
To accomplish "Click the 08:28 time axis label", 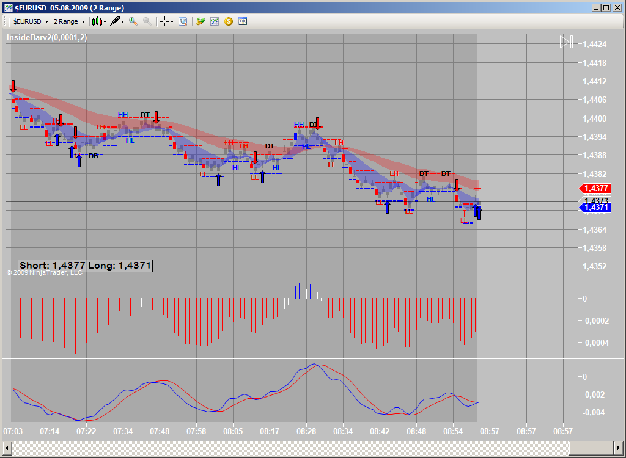I will click(x=306, y=431).
